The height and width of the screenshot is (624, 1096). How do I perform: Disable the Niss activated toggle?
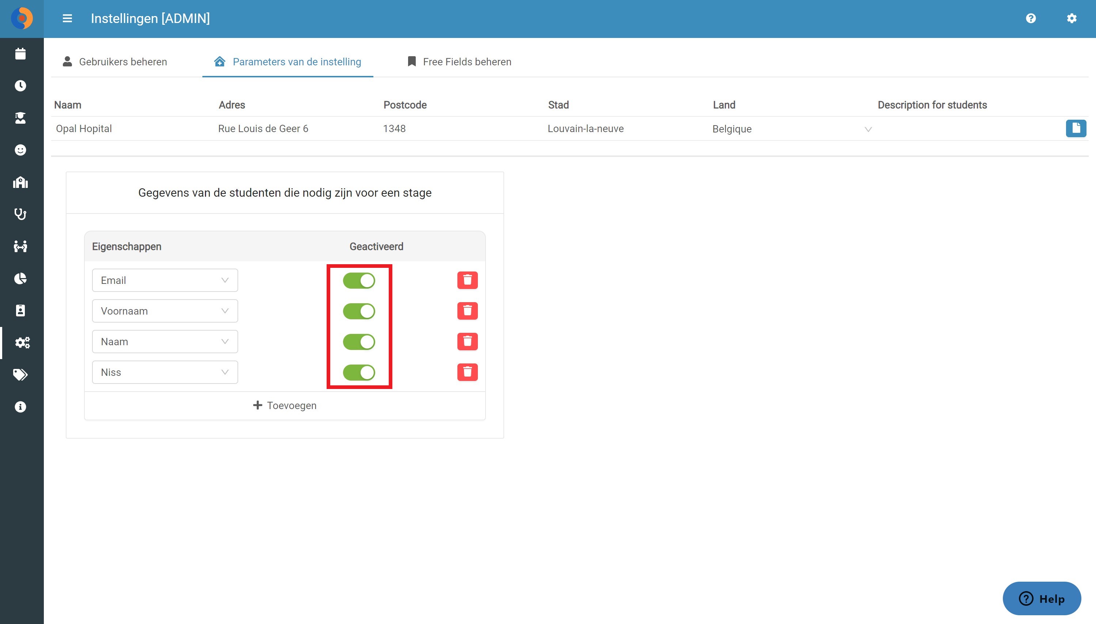[359, 373]
